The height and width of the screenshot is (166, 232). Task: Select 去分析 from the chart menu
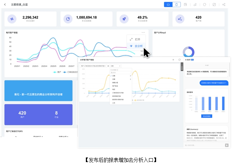[x=137, y=46]
